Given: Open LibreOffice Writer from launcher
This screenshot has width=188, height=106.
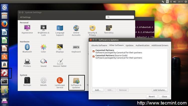Looking at the screenshot, I should (x=5, y=32).
